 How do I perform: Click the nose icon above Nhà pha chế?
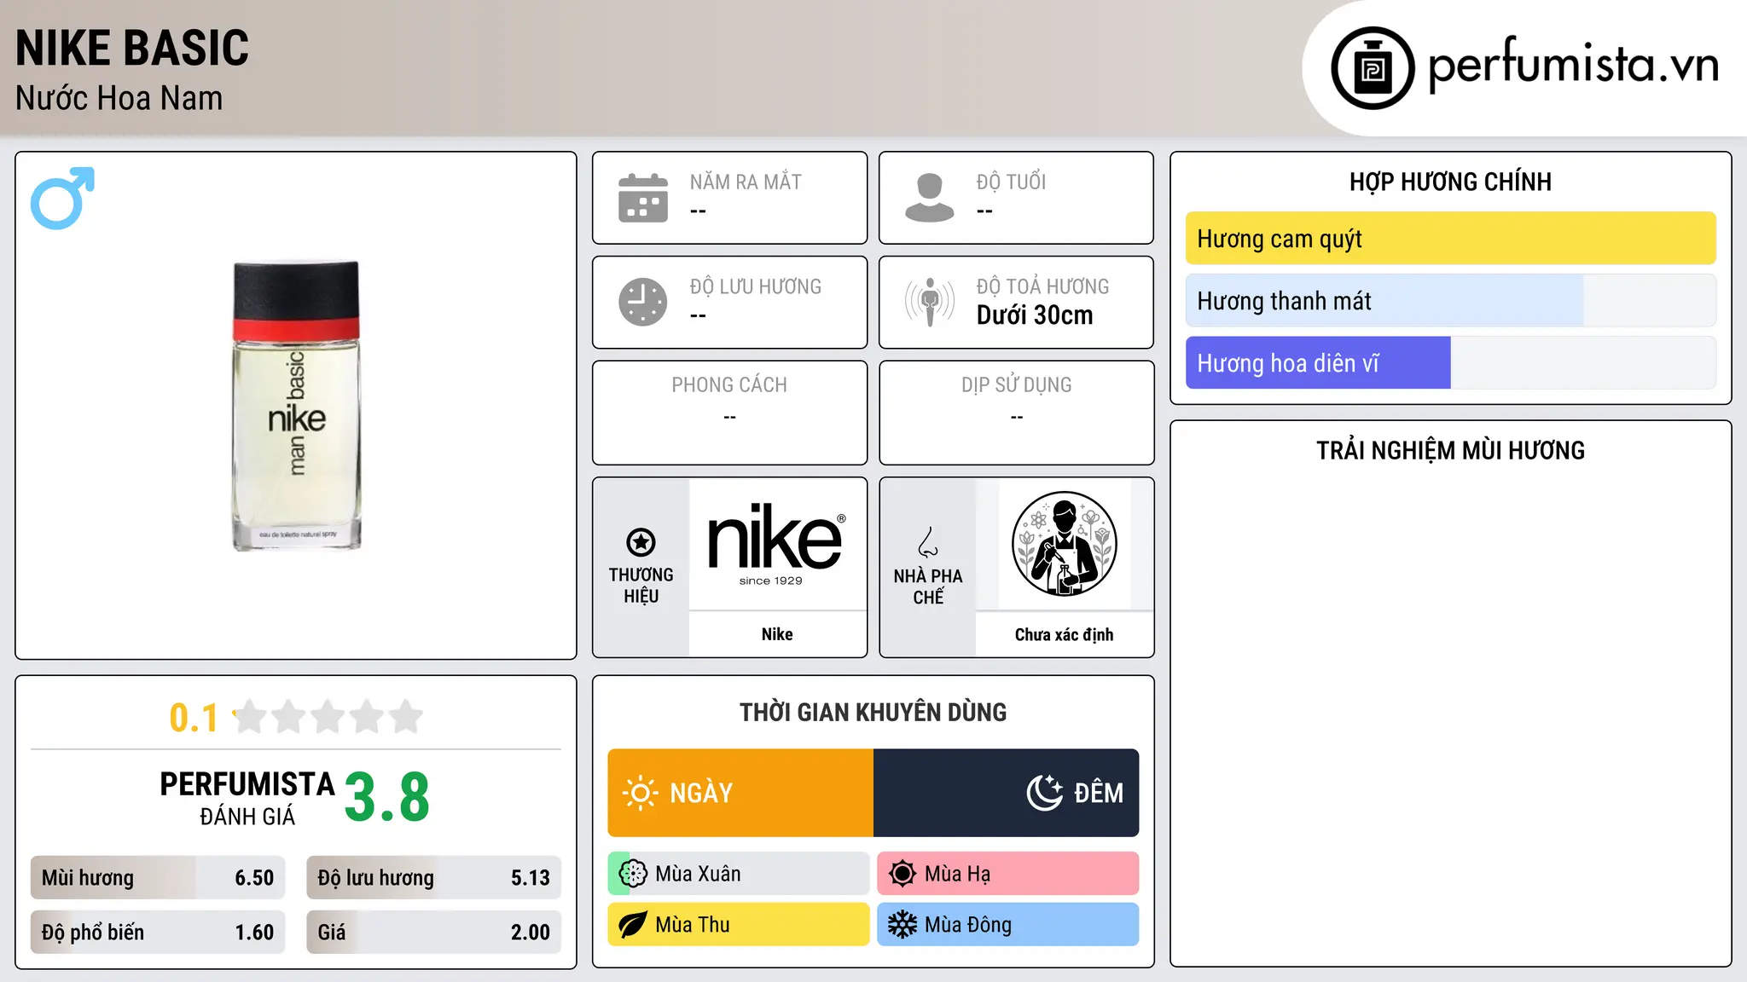(x=928, y=542)
